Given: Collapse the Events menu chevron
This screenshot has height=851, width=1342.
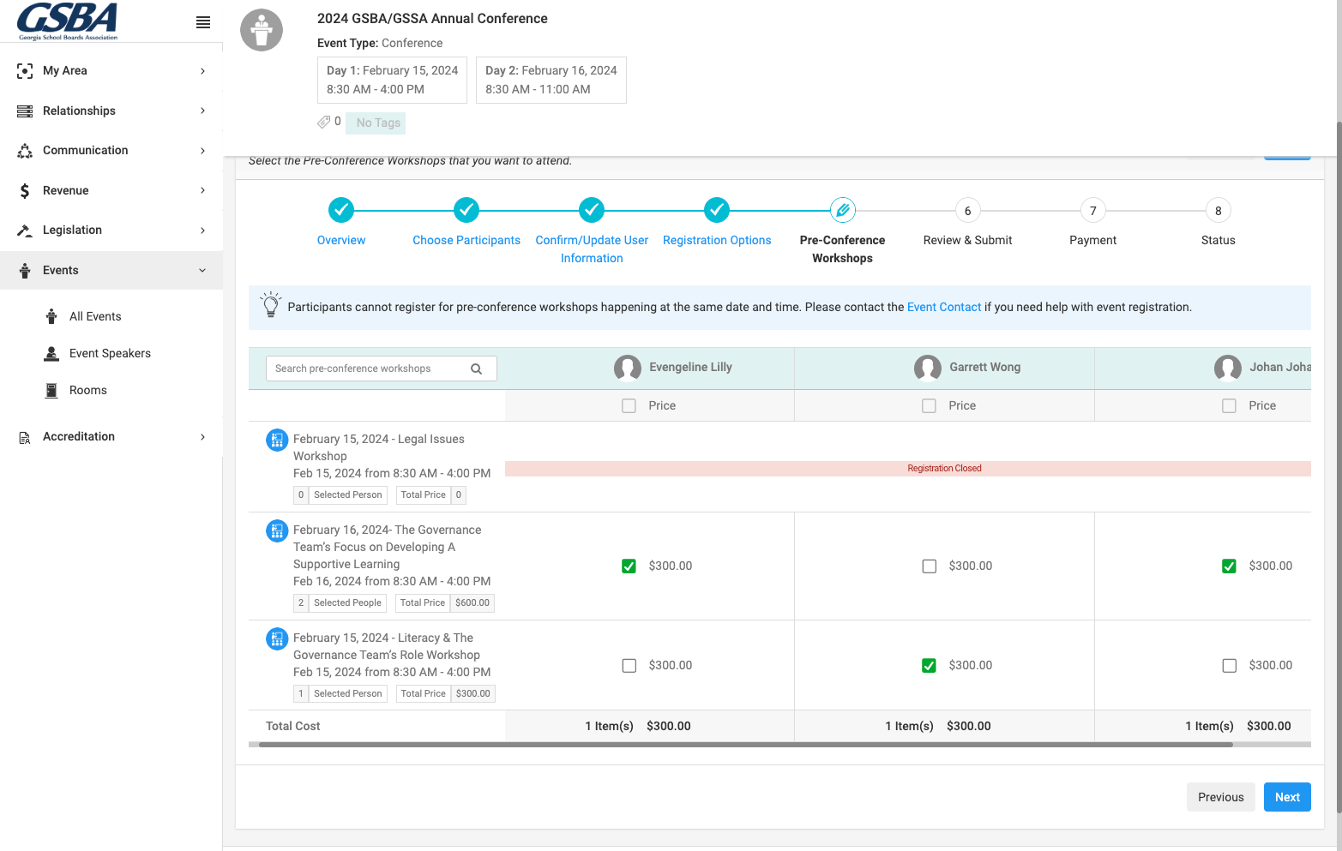Looking at the screenshot, I should click(203, 271).
